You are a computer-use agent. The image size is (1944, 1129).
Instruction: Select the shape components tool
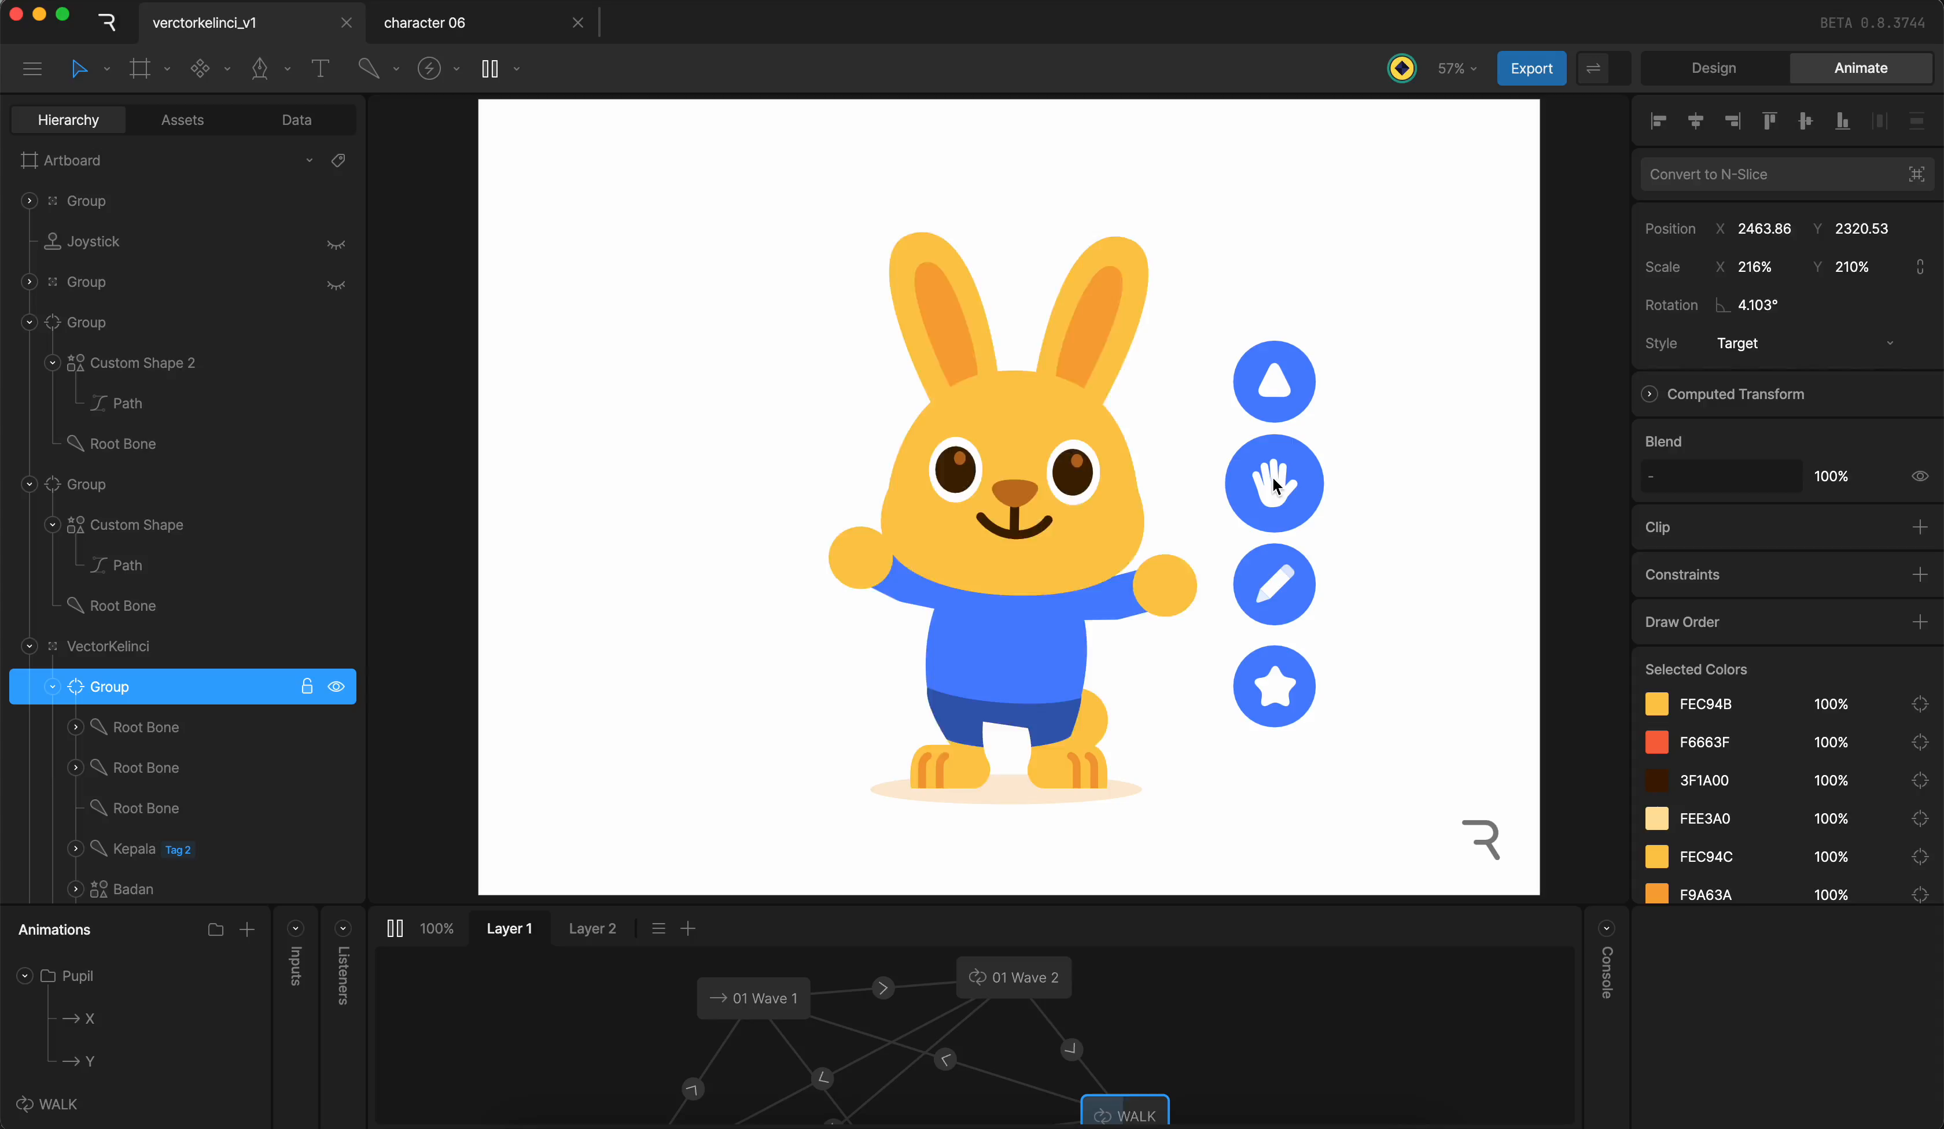tap(200, 69)
